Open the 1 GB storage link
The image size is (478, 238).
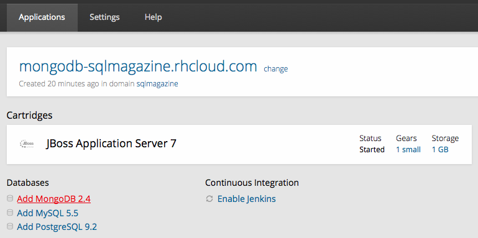440,150
